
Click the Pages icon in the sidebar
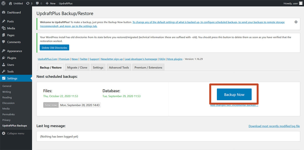4,35
